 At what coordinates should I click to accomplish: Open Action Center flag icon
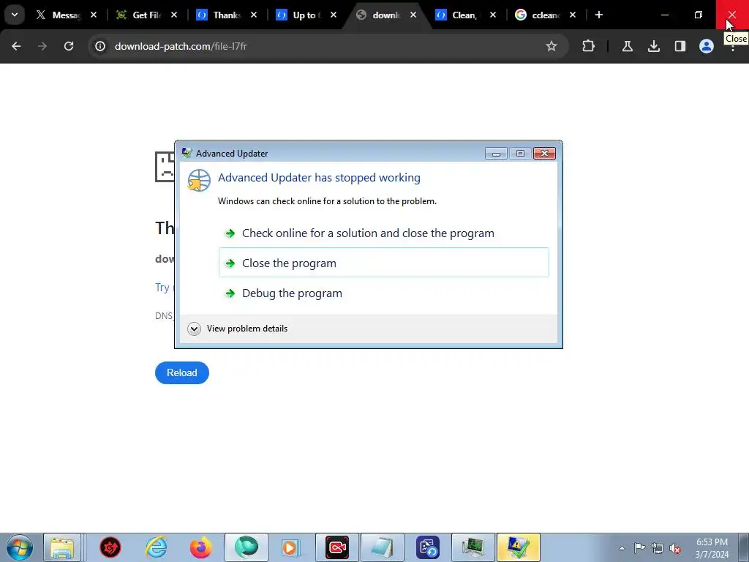(639, 548)
